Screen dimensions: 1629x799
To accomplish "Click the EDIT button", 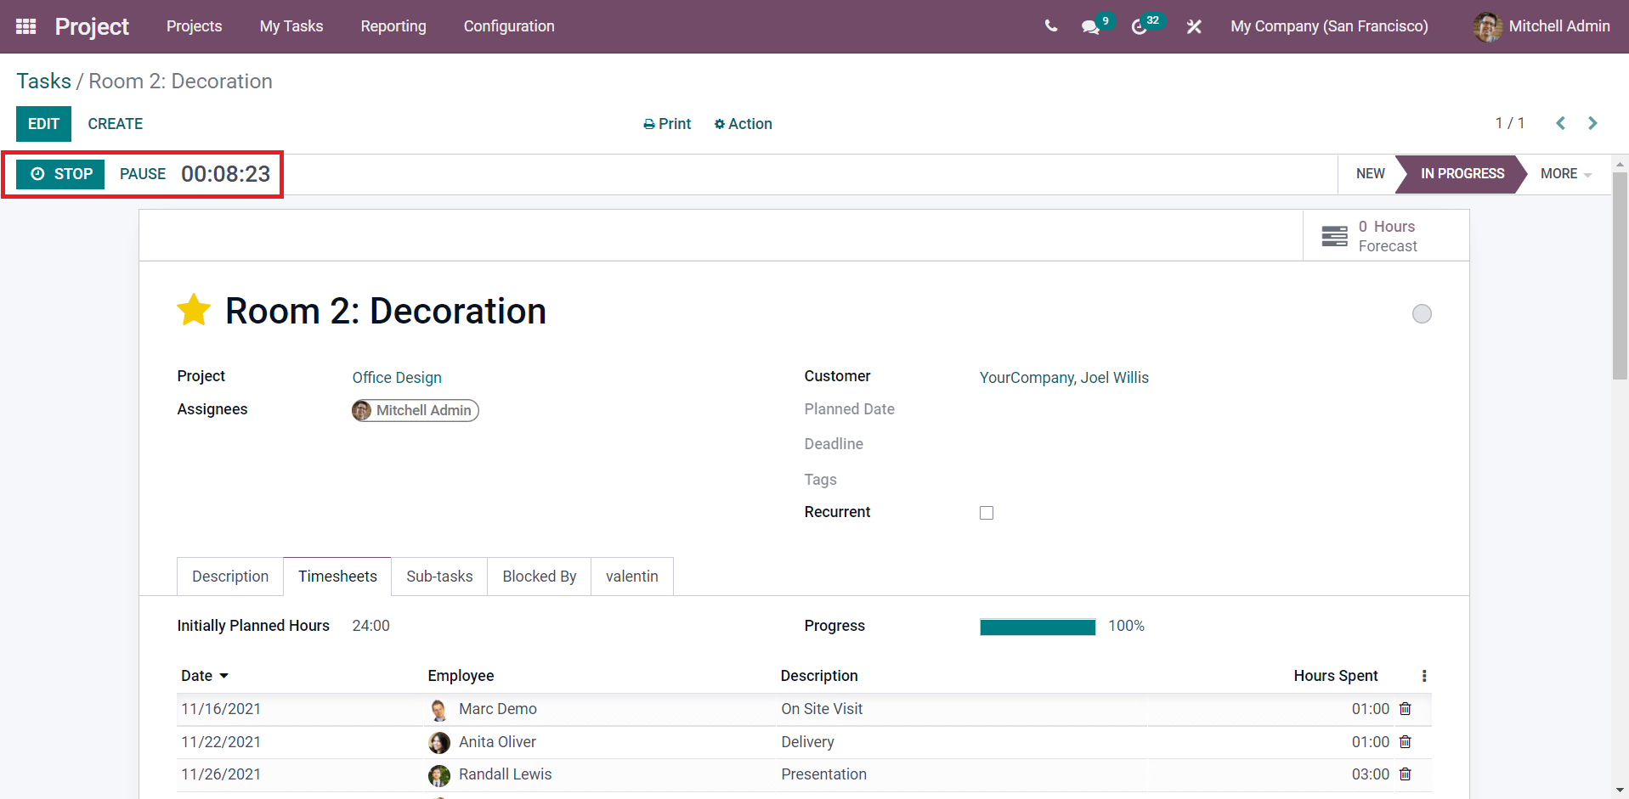I will [43, 124].
